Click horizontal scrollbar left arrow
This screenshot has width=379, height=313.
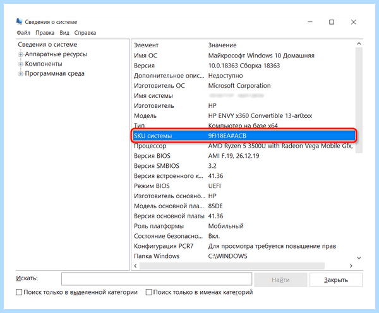pos(135,266)
